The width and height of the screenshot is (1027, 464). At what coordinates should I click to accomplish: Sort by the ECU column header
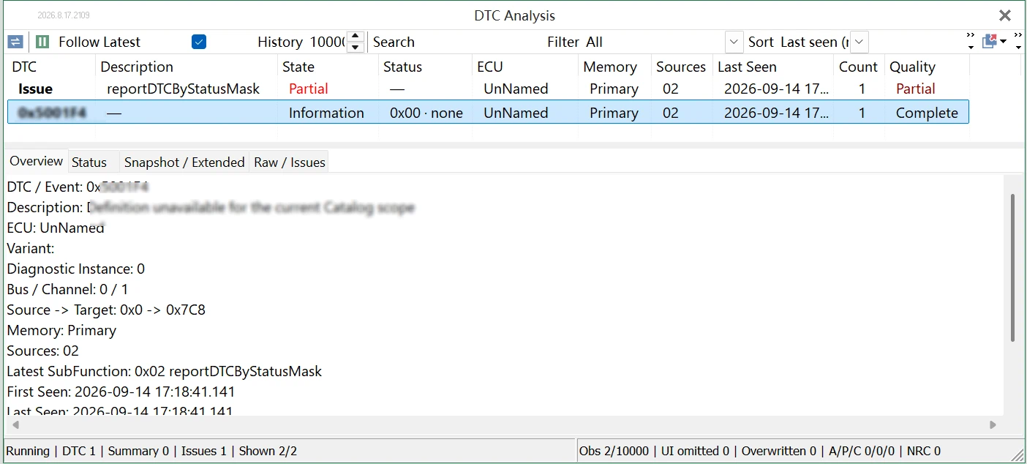[x=525, y=67]
